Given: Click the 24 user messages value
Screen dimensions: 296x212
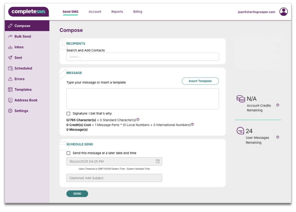Looking at the screenshot, I should click(x=249, y=131).
